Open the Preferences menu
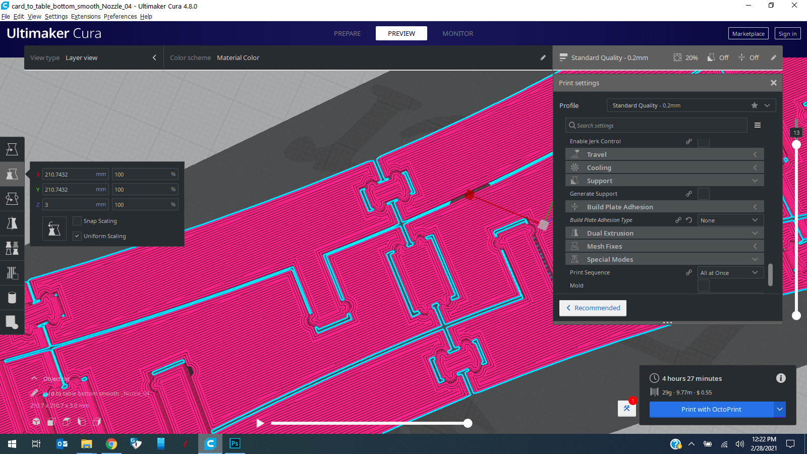This screenshot has width=807, height=454. [120, 16]
